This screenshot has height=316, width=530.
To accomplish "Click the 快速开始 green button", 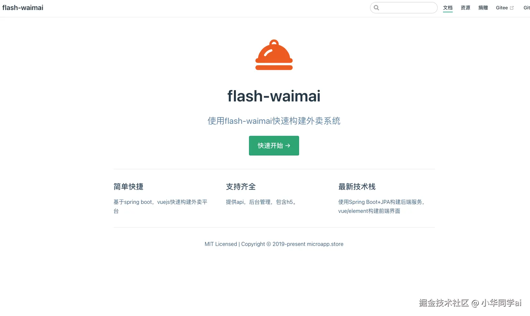I will point(274,145).
